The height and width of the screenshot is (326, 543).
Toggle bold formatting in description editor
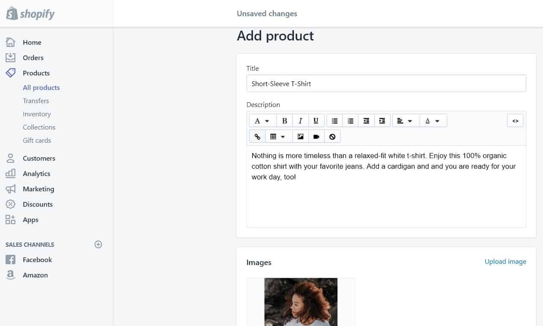pos(285,121)
